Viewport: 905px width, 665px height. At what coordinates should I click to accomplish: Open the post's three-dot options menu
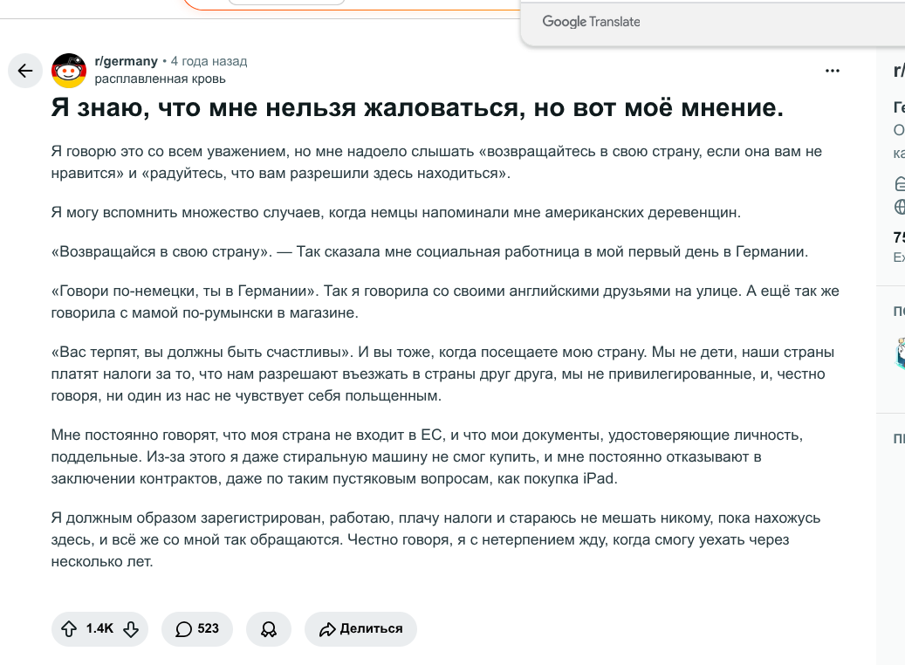(x=832, y=71)
